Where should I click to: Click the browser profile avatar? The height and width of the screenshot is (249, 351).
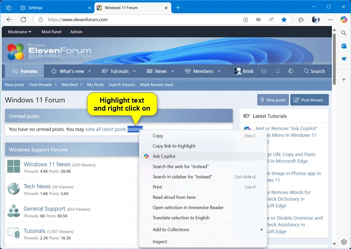[315, 20]
